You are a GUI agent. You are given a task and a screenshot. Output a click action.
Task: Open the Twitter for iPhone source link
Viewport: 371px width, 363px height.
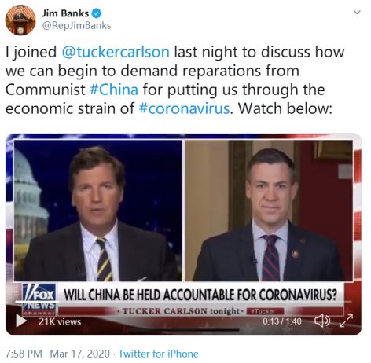[158, 354]
